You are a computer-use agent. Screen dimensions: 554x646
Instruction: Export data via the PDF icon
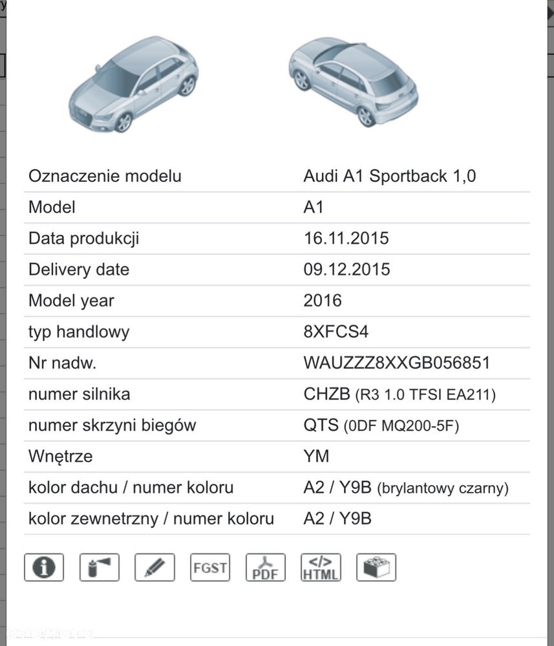[265, 567]
